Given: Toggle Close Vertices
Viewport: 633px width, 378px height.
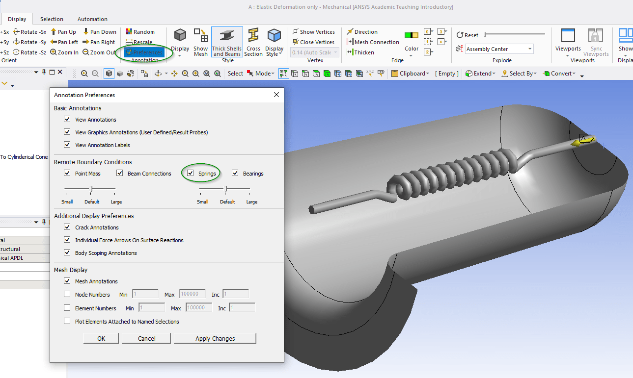Looking at the screenshot, I should [313, 42].
